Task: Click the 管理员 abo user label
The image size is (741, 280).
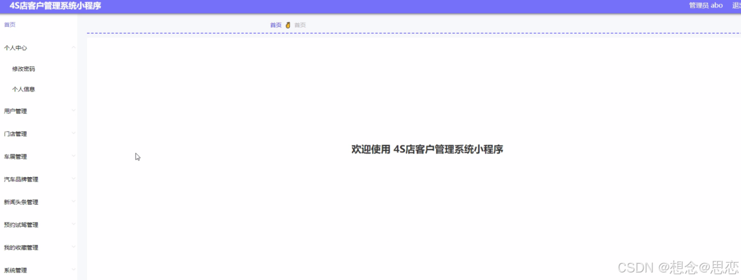Action: click(x=706, y=5)
